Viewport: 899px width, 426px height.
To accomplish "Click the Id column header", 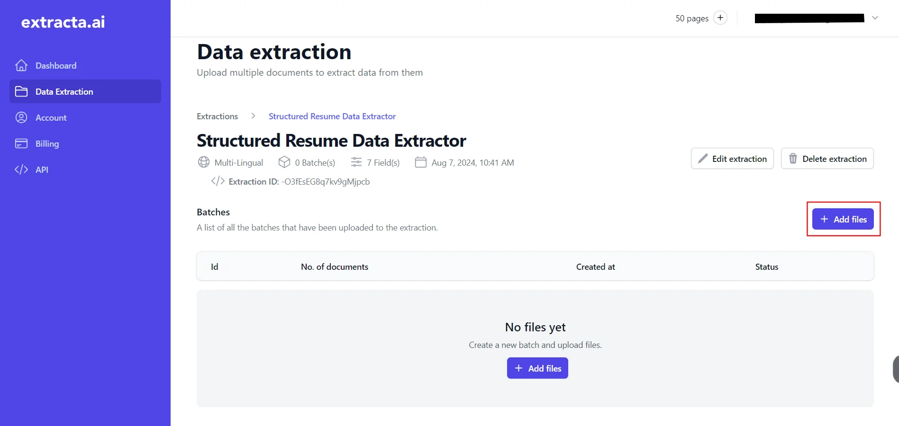I will tap(215, 267).
